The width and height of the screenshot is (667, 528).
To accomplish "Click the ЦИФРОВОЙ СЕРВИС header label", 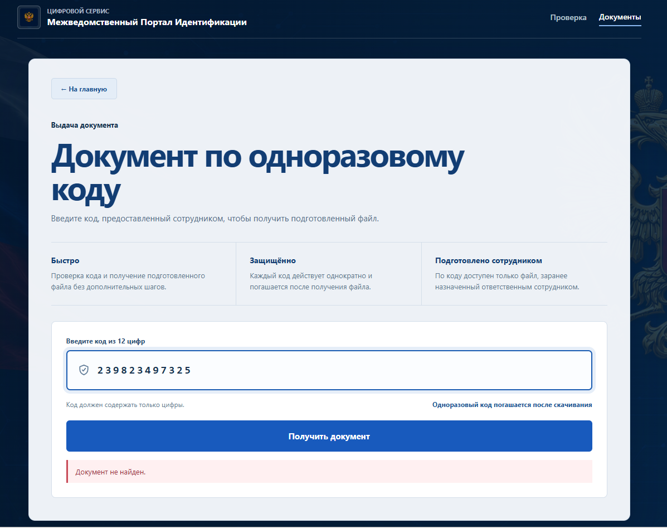I will coord(78,11).
